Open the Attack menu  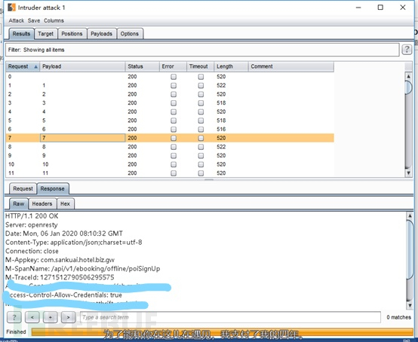[17, 20]
